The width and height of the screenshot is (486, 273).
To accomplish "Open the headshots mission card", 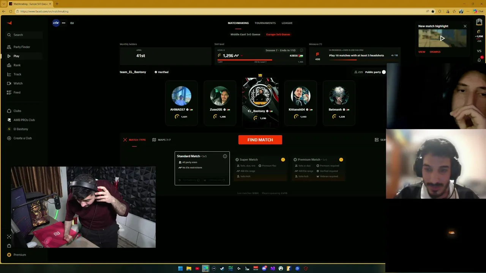I will click(354, 56).
